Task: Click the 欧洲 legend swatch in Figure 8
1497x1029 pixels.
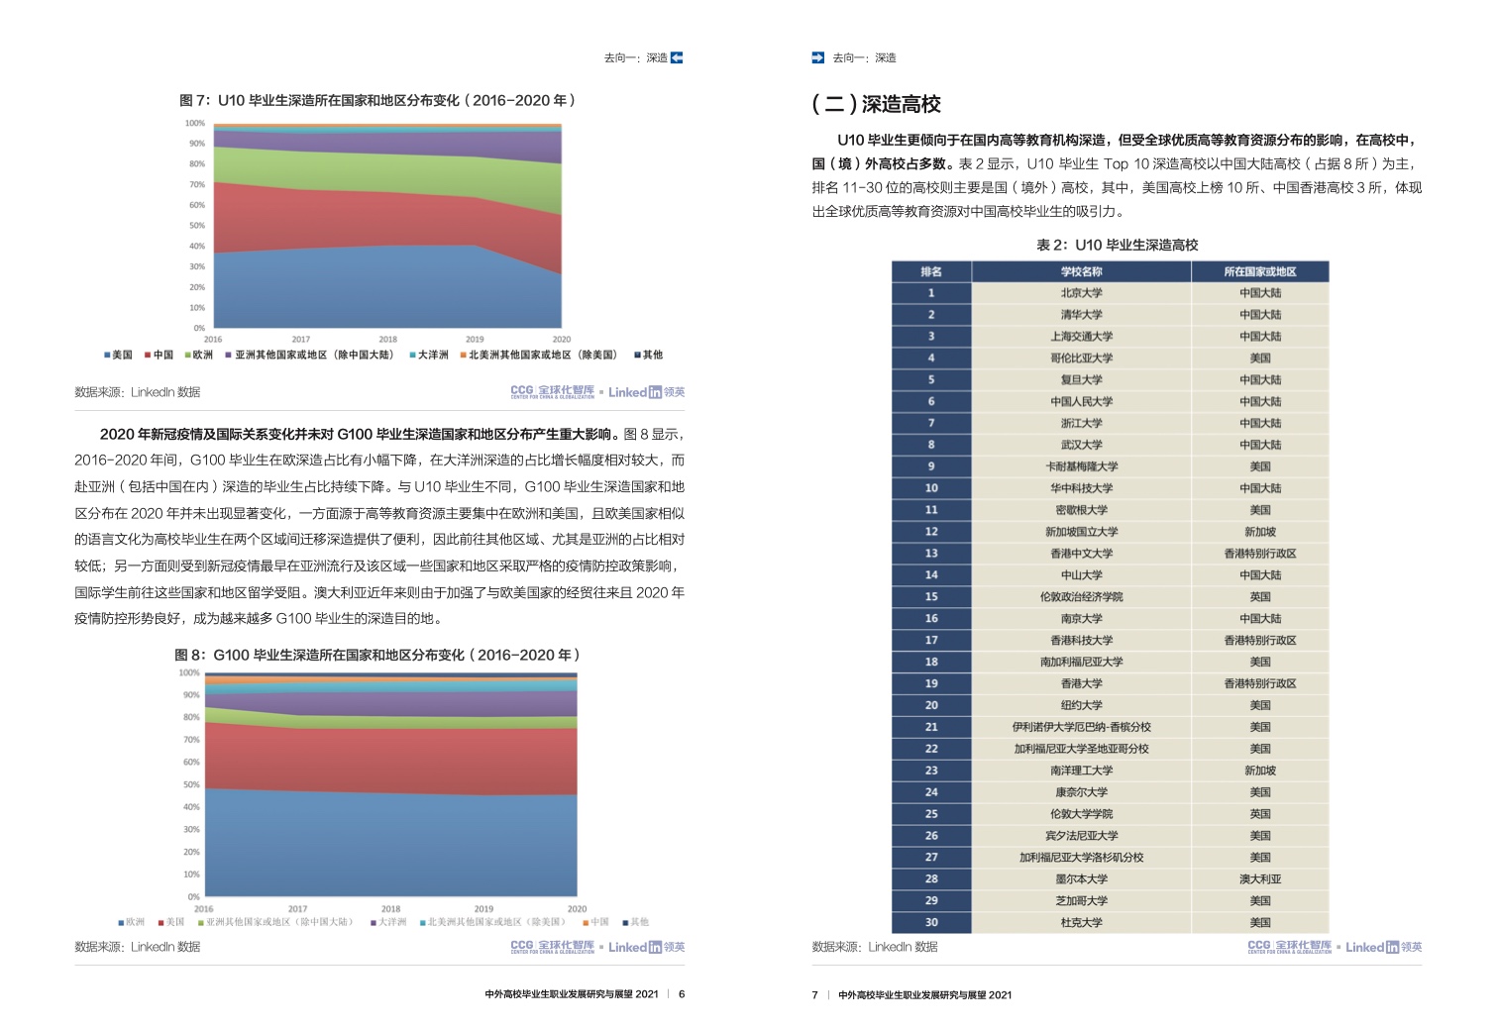Action: point(121,922)
